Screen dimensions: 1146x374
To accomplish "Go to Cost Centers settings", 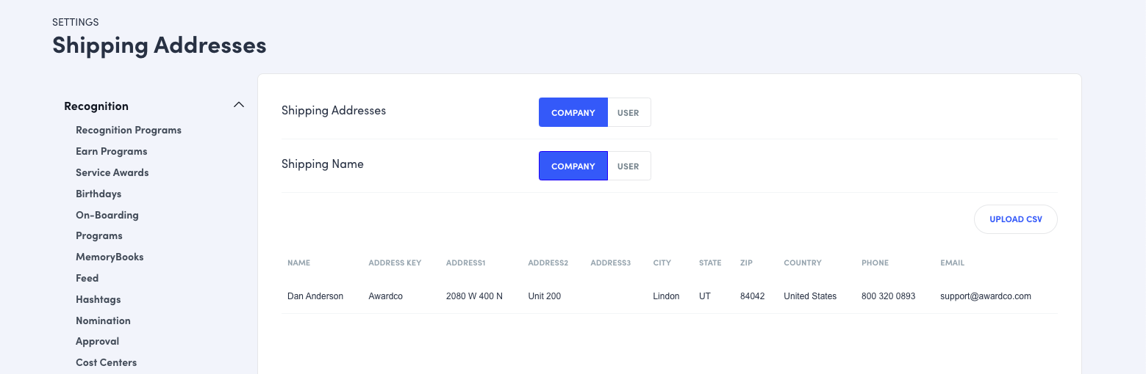I will (x=106, y=363).
